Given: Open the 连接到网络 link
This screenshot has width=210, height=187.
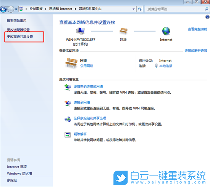Looking at the screenshot, I should pyautogui.click(x=82, y=102).
